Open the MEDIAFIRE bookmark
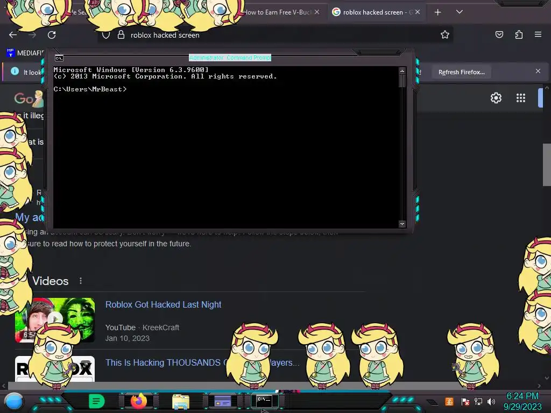Screen dimensions: 551x413 coord(25,53)
